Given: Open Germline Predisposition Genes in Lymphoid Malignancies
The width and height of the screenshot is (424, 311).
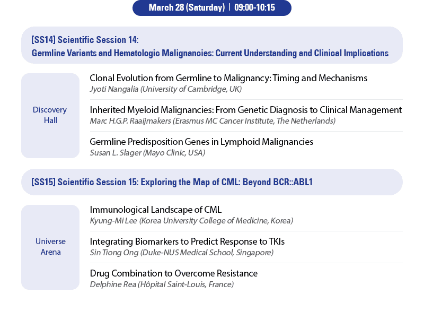Looking at the screenshot, I should [201, 142].
